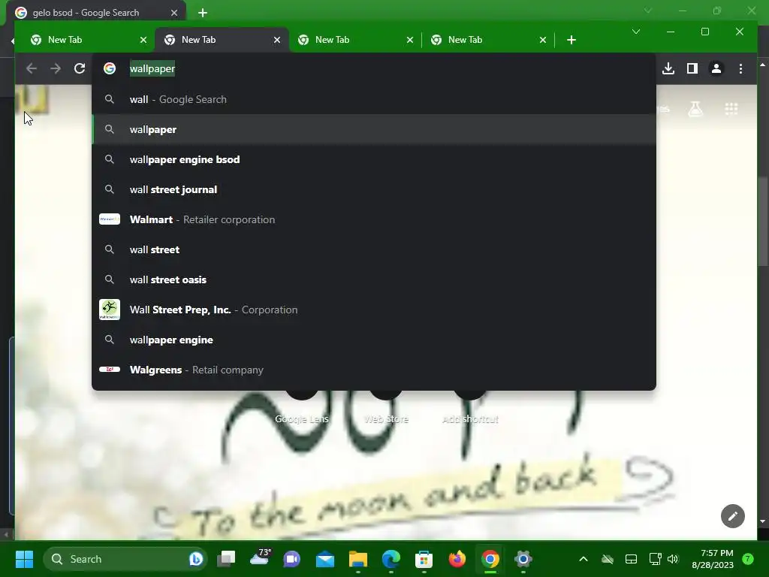Open the tab search chevron
Screen dimensions: 769x577
pos(636,32)
